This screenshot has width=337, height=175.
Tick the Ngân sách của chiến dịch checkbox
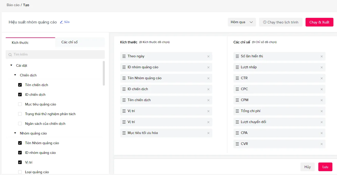click(20, 124)
